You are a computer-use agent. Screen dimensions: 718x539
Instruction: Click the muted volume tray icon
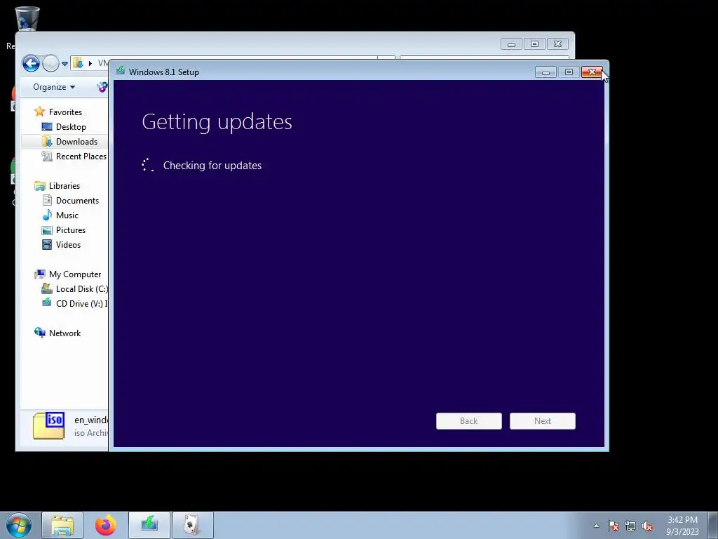click(x=647, y=526)
